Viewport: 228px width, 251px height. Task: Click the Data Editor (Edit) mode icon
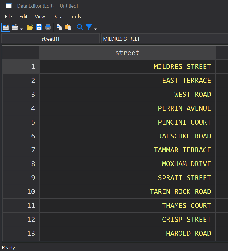(x=6, y=27)
